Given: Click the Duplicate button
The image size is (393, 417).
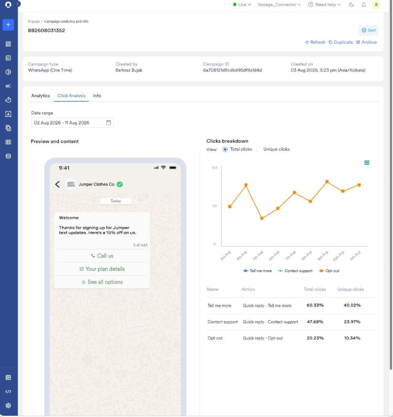Looking at the screenshot, I should [341, 42].
